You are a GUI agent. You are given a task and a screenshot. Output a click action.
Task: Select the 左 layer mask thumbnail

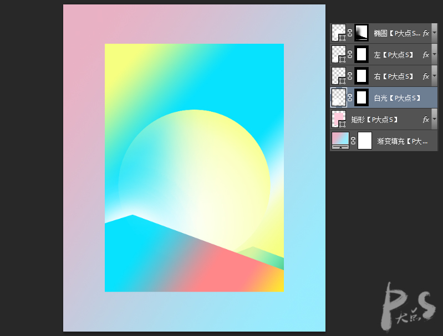[x=361, y=54]
